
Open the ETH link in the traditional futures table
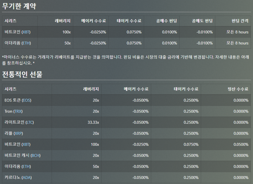click(26, 167)
